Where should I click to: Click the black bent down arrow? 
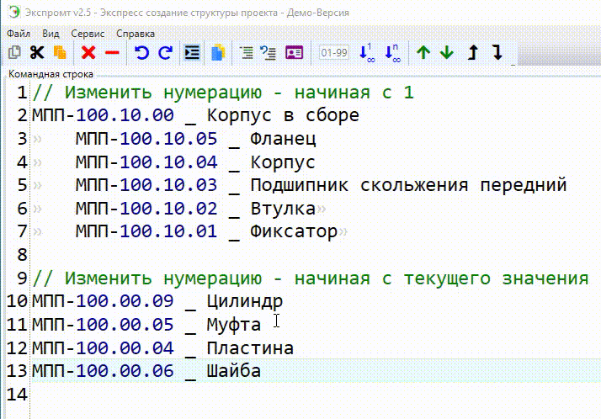(x=497, y=52)
